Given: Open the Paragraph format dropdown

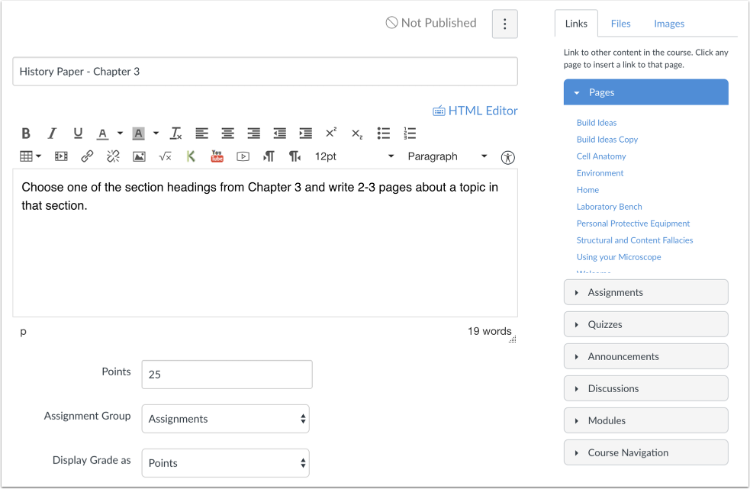Looking at the screenshot, I should (447, 156).
